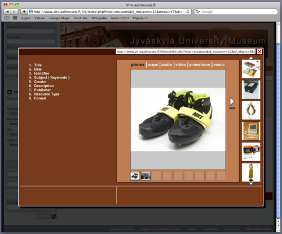The width and height of the screenshot is (282, 234).
Task: Click the scrollbar down arrow
Action: coord(279,226)
